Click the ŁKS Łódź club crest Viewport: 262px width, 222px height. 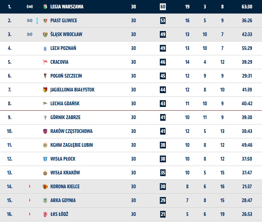45,214
